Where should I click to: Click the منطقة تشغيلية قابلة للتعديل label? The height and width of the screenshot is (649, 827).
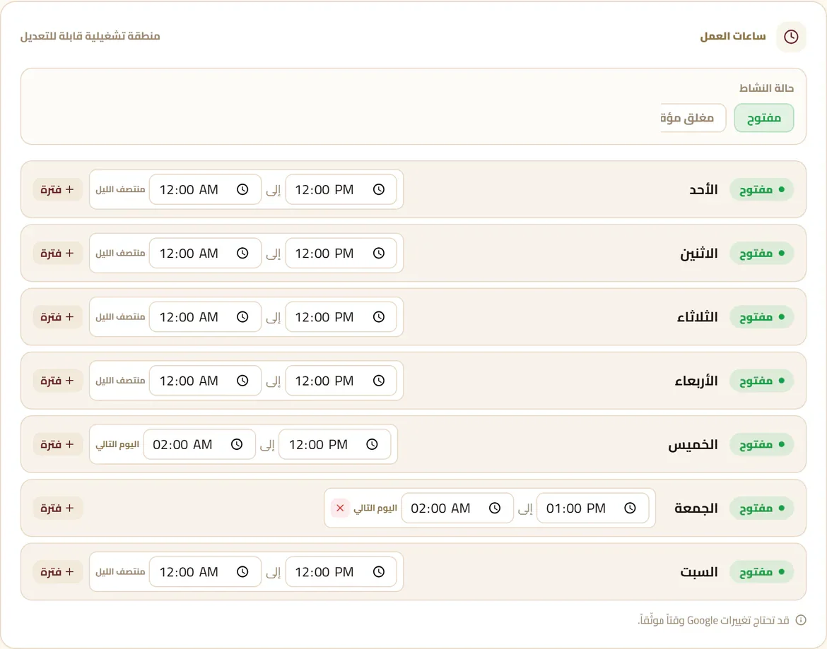90,36
